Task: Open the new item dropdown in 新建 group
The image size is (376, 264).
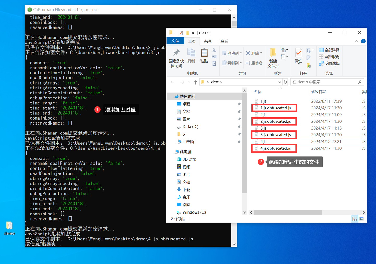Action: [284, 50]
